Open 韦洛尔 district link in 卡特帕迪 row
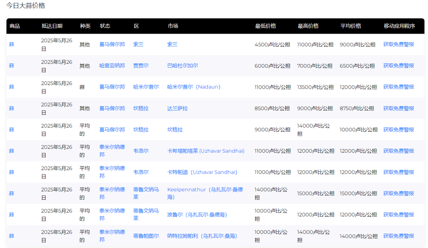The width and height of the screenshot is (428, 248). point(141,172)
